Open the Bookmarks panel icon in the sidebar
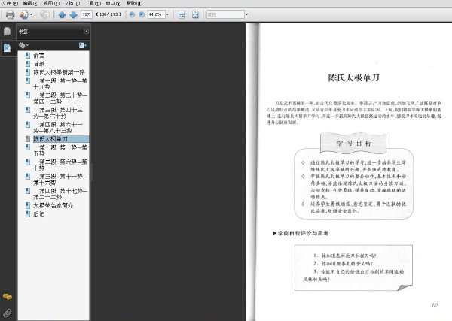Viewport: 452px width, 321px height. coord(8,47)
